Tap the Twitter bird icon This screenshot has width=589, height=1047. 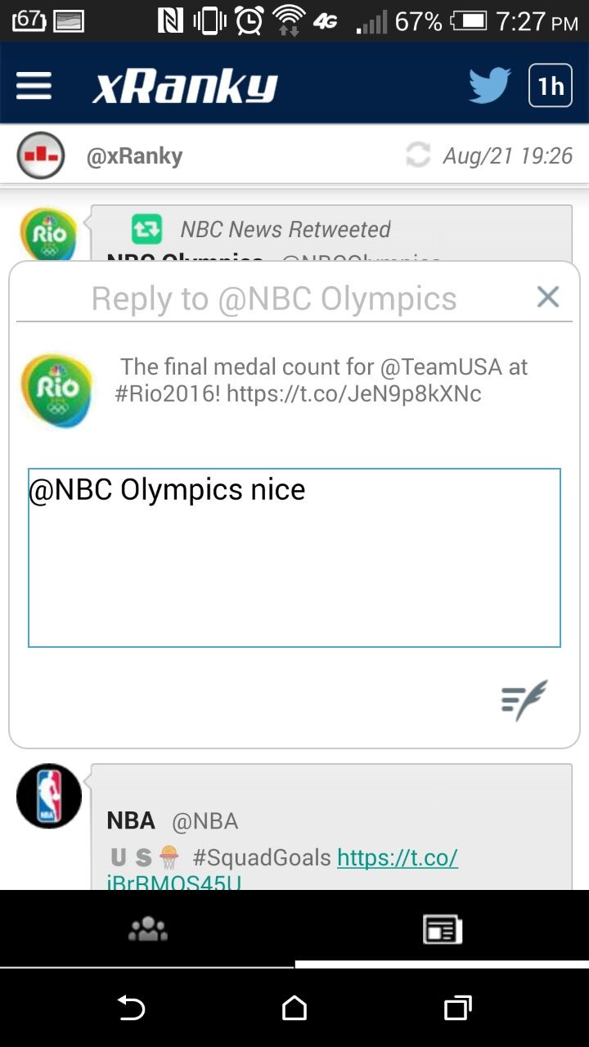(489, 86)
